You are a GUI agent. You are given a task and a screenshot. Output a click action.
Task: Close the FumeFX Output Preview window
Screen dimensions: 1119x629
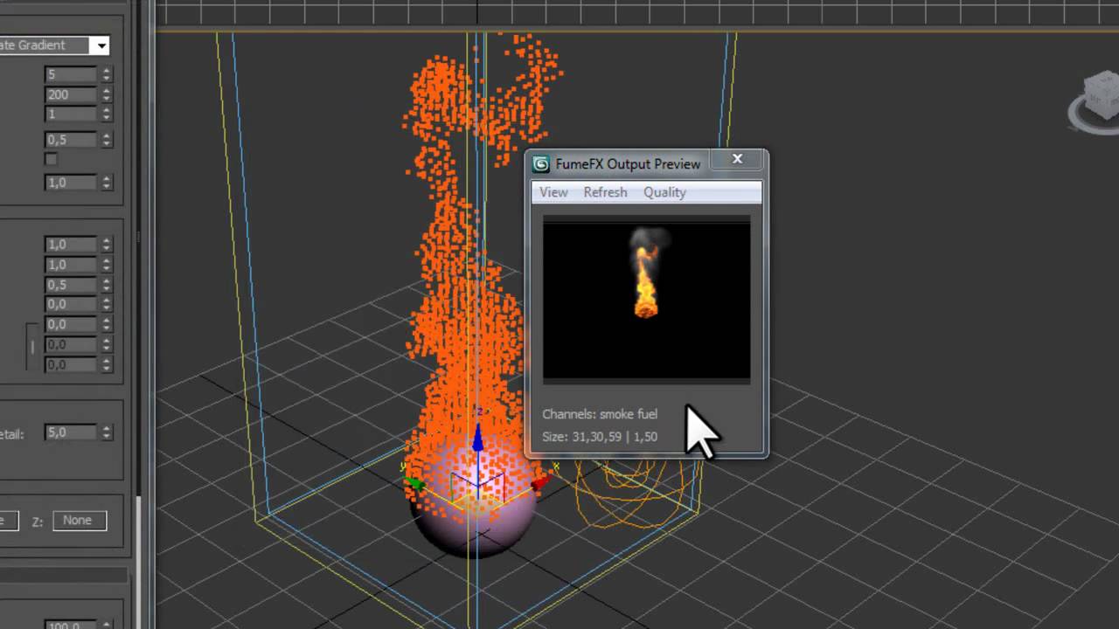click(737, 159)
